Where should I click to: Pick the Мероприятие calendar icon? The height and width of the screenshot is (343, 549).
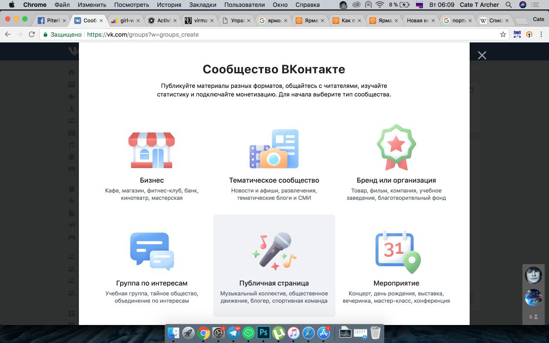(x=398, y=252)
